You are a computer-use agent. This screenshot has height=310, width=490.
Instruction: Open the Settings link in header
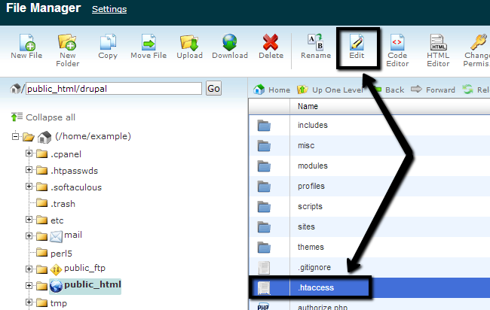tap(109, 9)
